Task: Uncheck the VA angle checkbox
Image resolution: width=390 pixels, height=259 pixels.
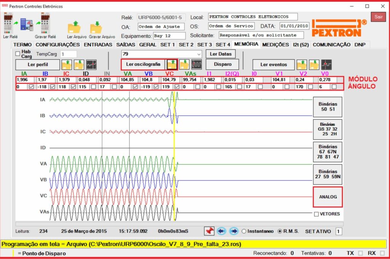Action: [135, 87]
